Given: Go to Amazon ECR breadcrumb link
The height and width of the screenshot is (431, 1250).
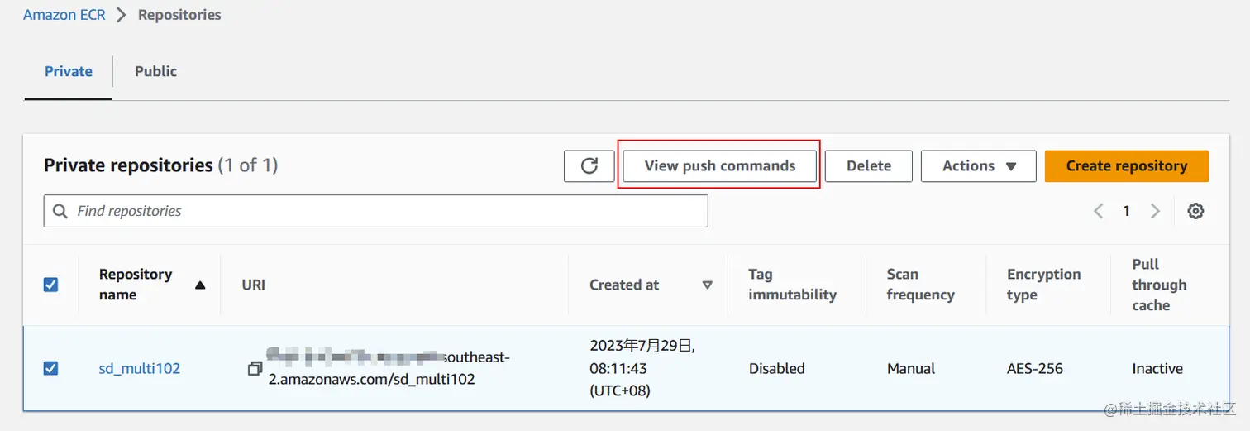Looking at the screenshot, I should 64,15.
